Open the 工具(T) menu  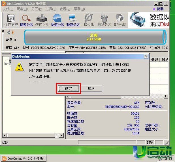tap(51, 9)
